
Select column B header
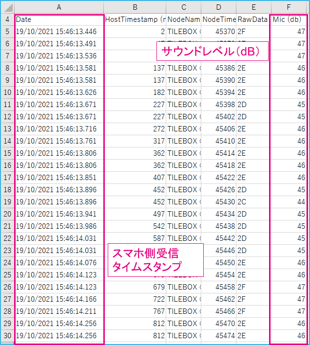tap(135, 7)
